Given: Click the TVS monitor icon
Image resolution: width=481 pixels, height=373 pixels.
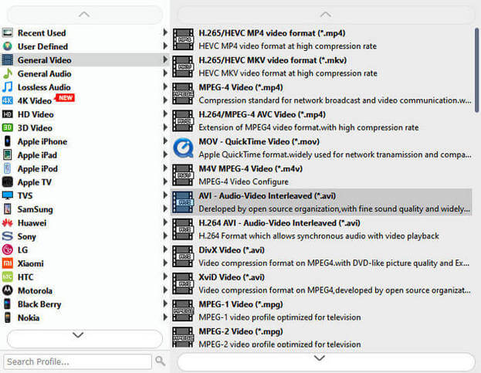Looking at the screenshot, I should coord(8,195).
